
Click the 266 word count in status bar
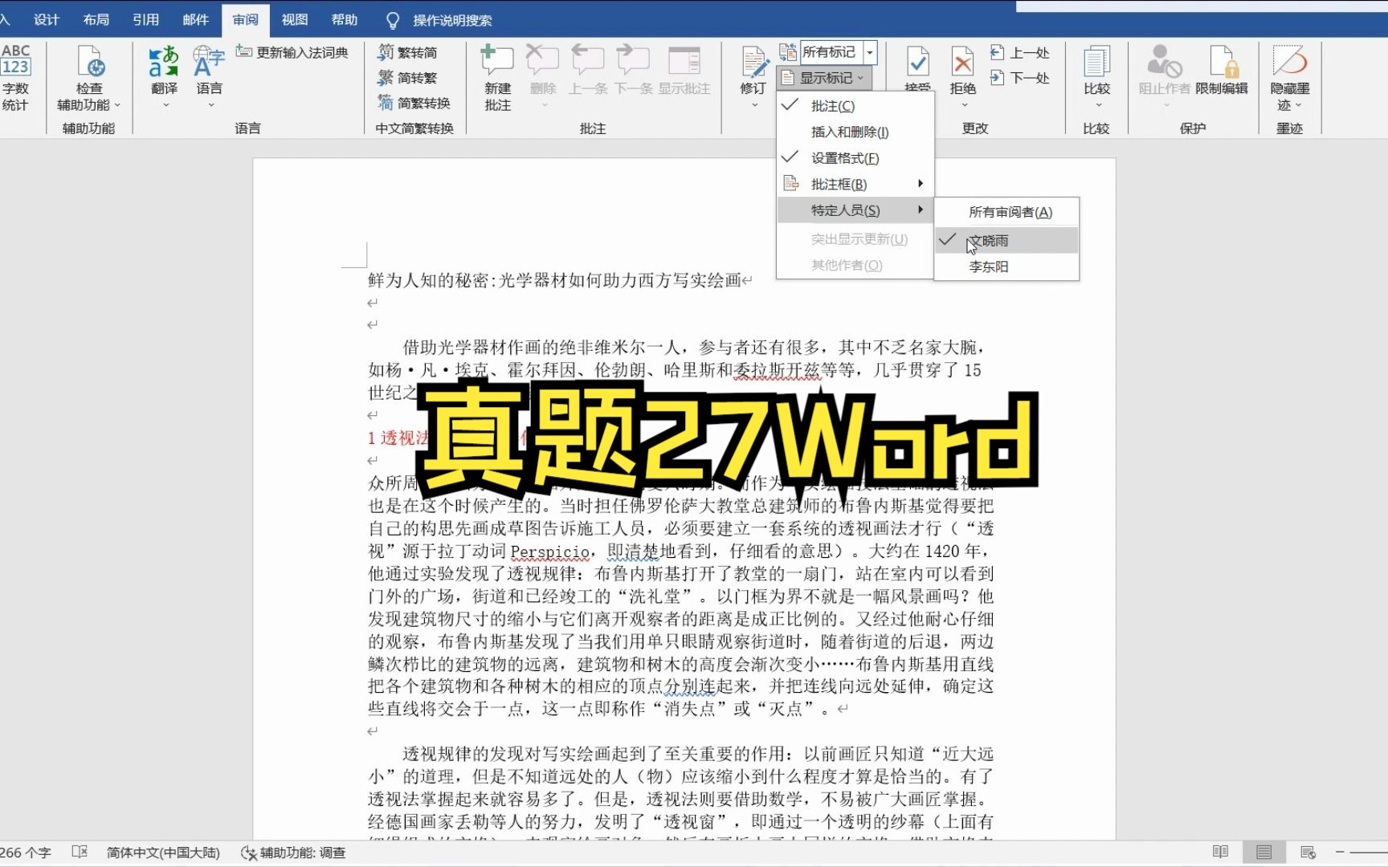(x=26, y=853)
